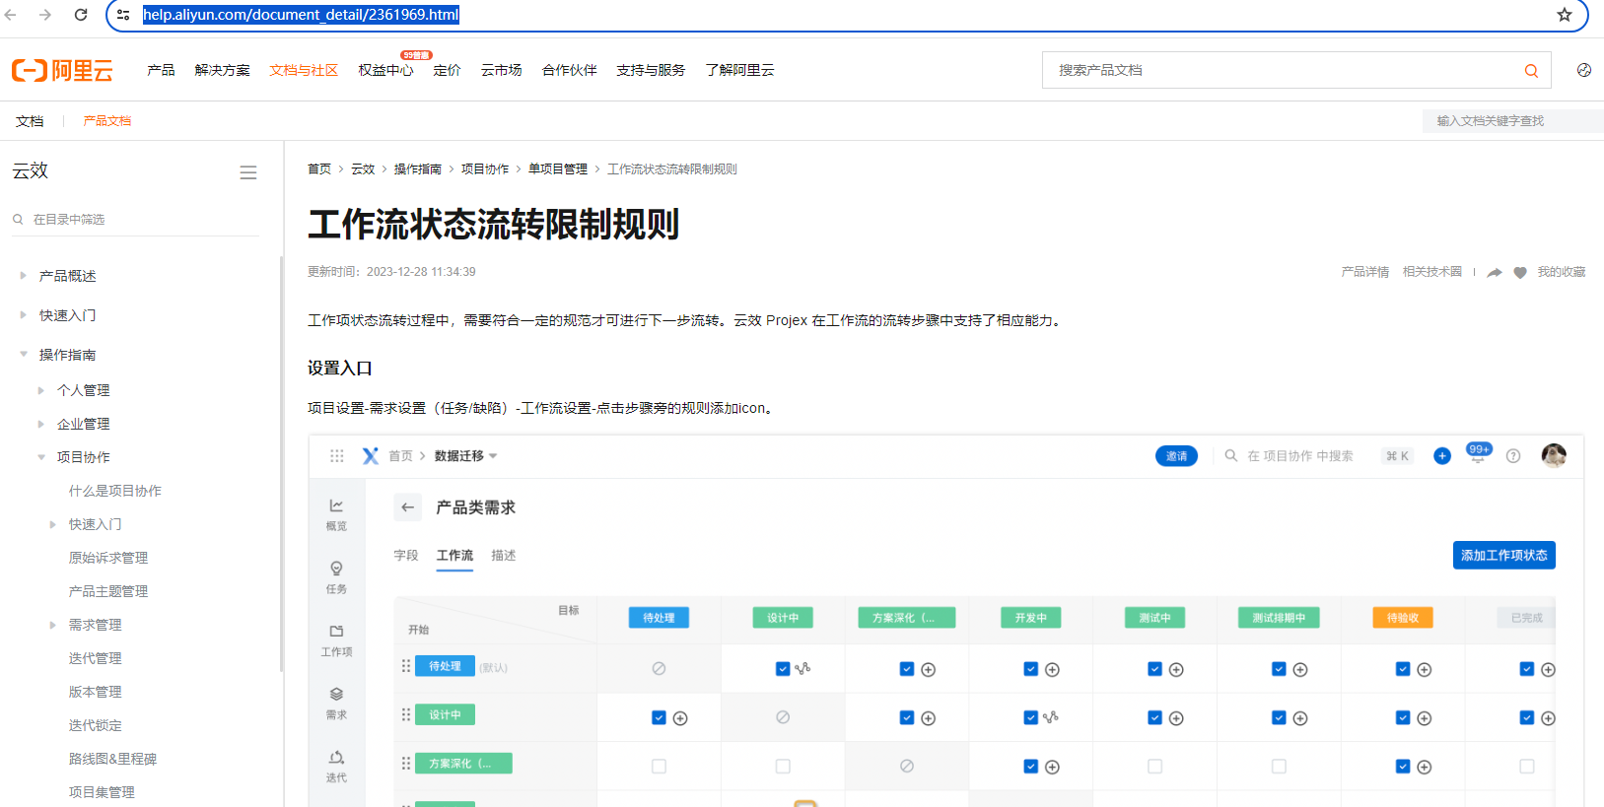The width and height of the screenshot is (1604, 807).
Task: Click the browser forward arrow
Action: point(45,15)
